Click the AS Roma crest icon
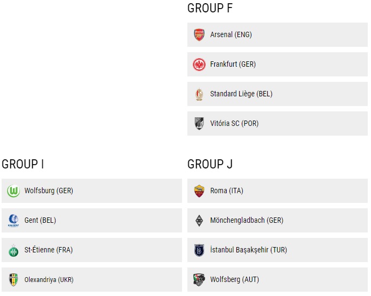This screenshot has height=296, width=371. [199, 191]
